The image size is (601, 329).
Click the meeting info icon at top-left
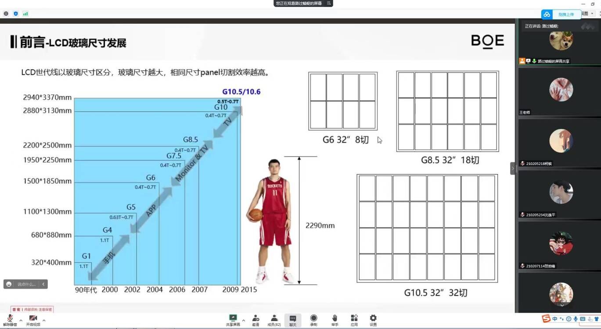click(6, 14)
